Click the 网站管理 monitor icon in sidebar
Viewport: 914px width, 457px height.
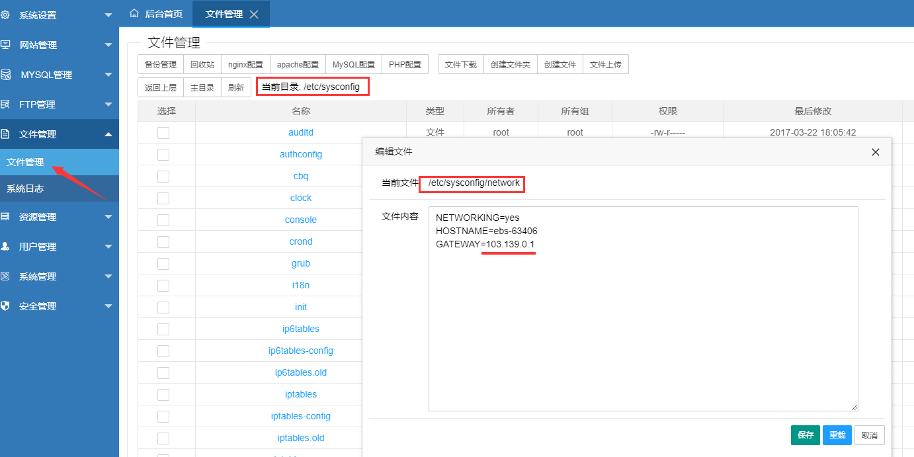5,45
